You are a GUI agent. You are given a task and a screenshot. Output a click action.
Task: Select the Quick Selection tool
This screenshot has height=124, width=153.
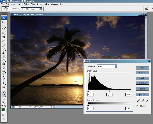click(4, 33)
